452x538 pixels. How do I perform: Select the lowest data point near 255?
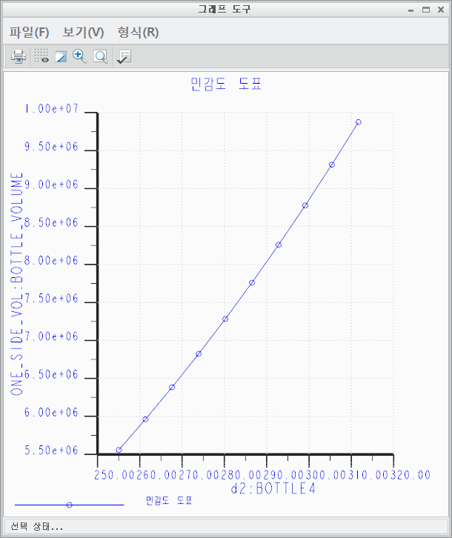tap(119, 450)
